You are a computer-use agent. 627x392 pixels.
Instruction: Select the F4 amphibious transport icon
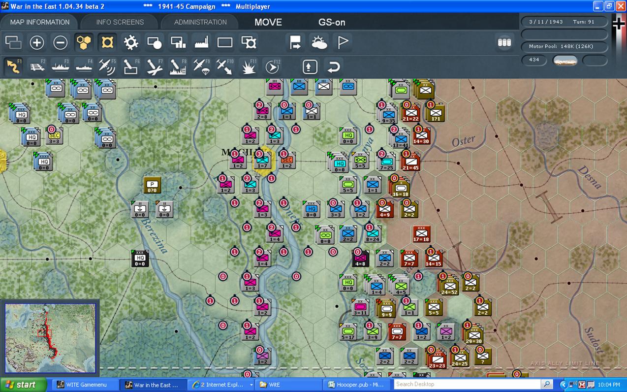click(x=84, y=66)
